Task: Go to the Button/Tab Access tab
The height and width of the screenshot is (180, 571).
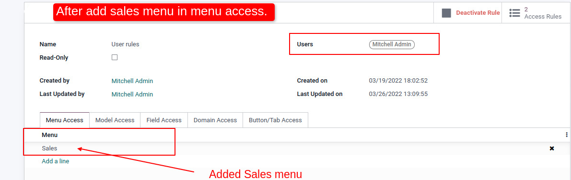Action: 275,120
